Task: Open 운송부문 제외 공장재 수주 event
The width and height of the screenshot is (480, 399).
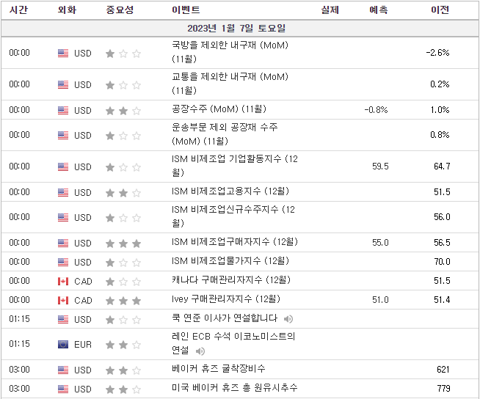Action: coord(225,134)
